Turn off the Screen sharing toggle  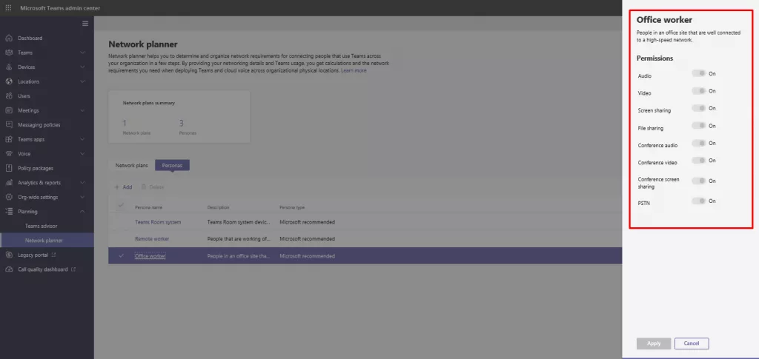click(x=698, y=108)
